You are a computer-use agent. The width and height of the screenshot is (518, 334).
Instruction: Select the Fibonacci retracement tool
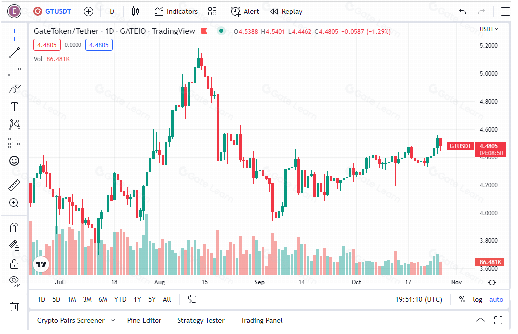click(x=14, y=71)
